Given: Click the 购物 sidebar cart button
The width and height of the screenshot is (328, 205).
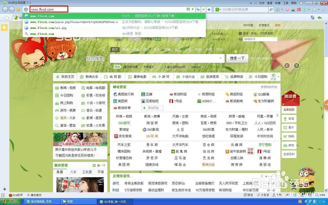Looking at the screenshot, I should coord(289,136).
